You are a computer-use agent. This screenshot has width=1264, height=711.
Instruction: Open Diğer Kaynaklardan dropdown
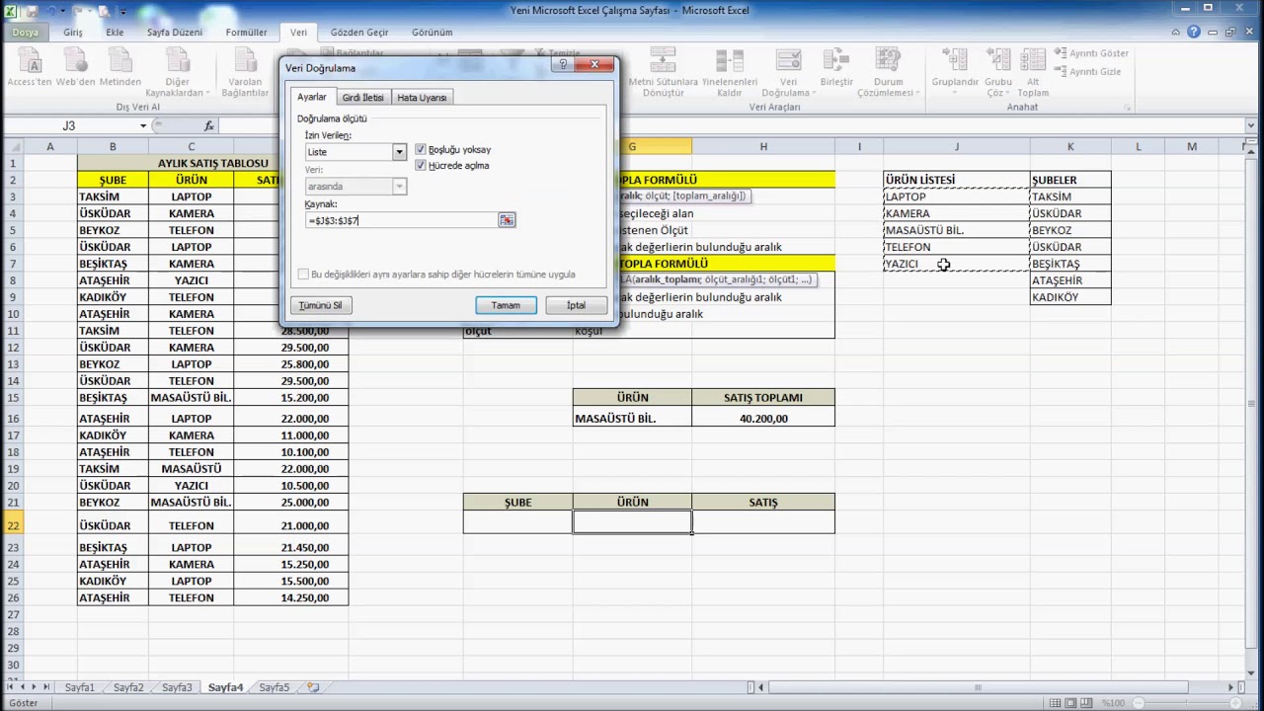178,73
